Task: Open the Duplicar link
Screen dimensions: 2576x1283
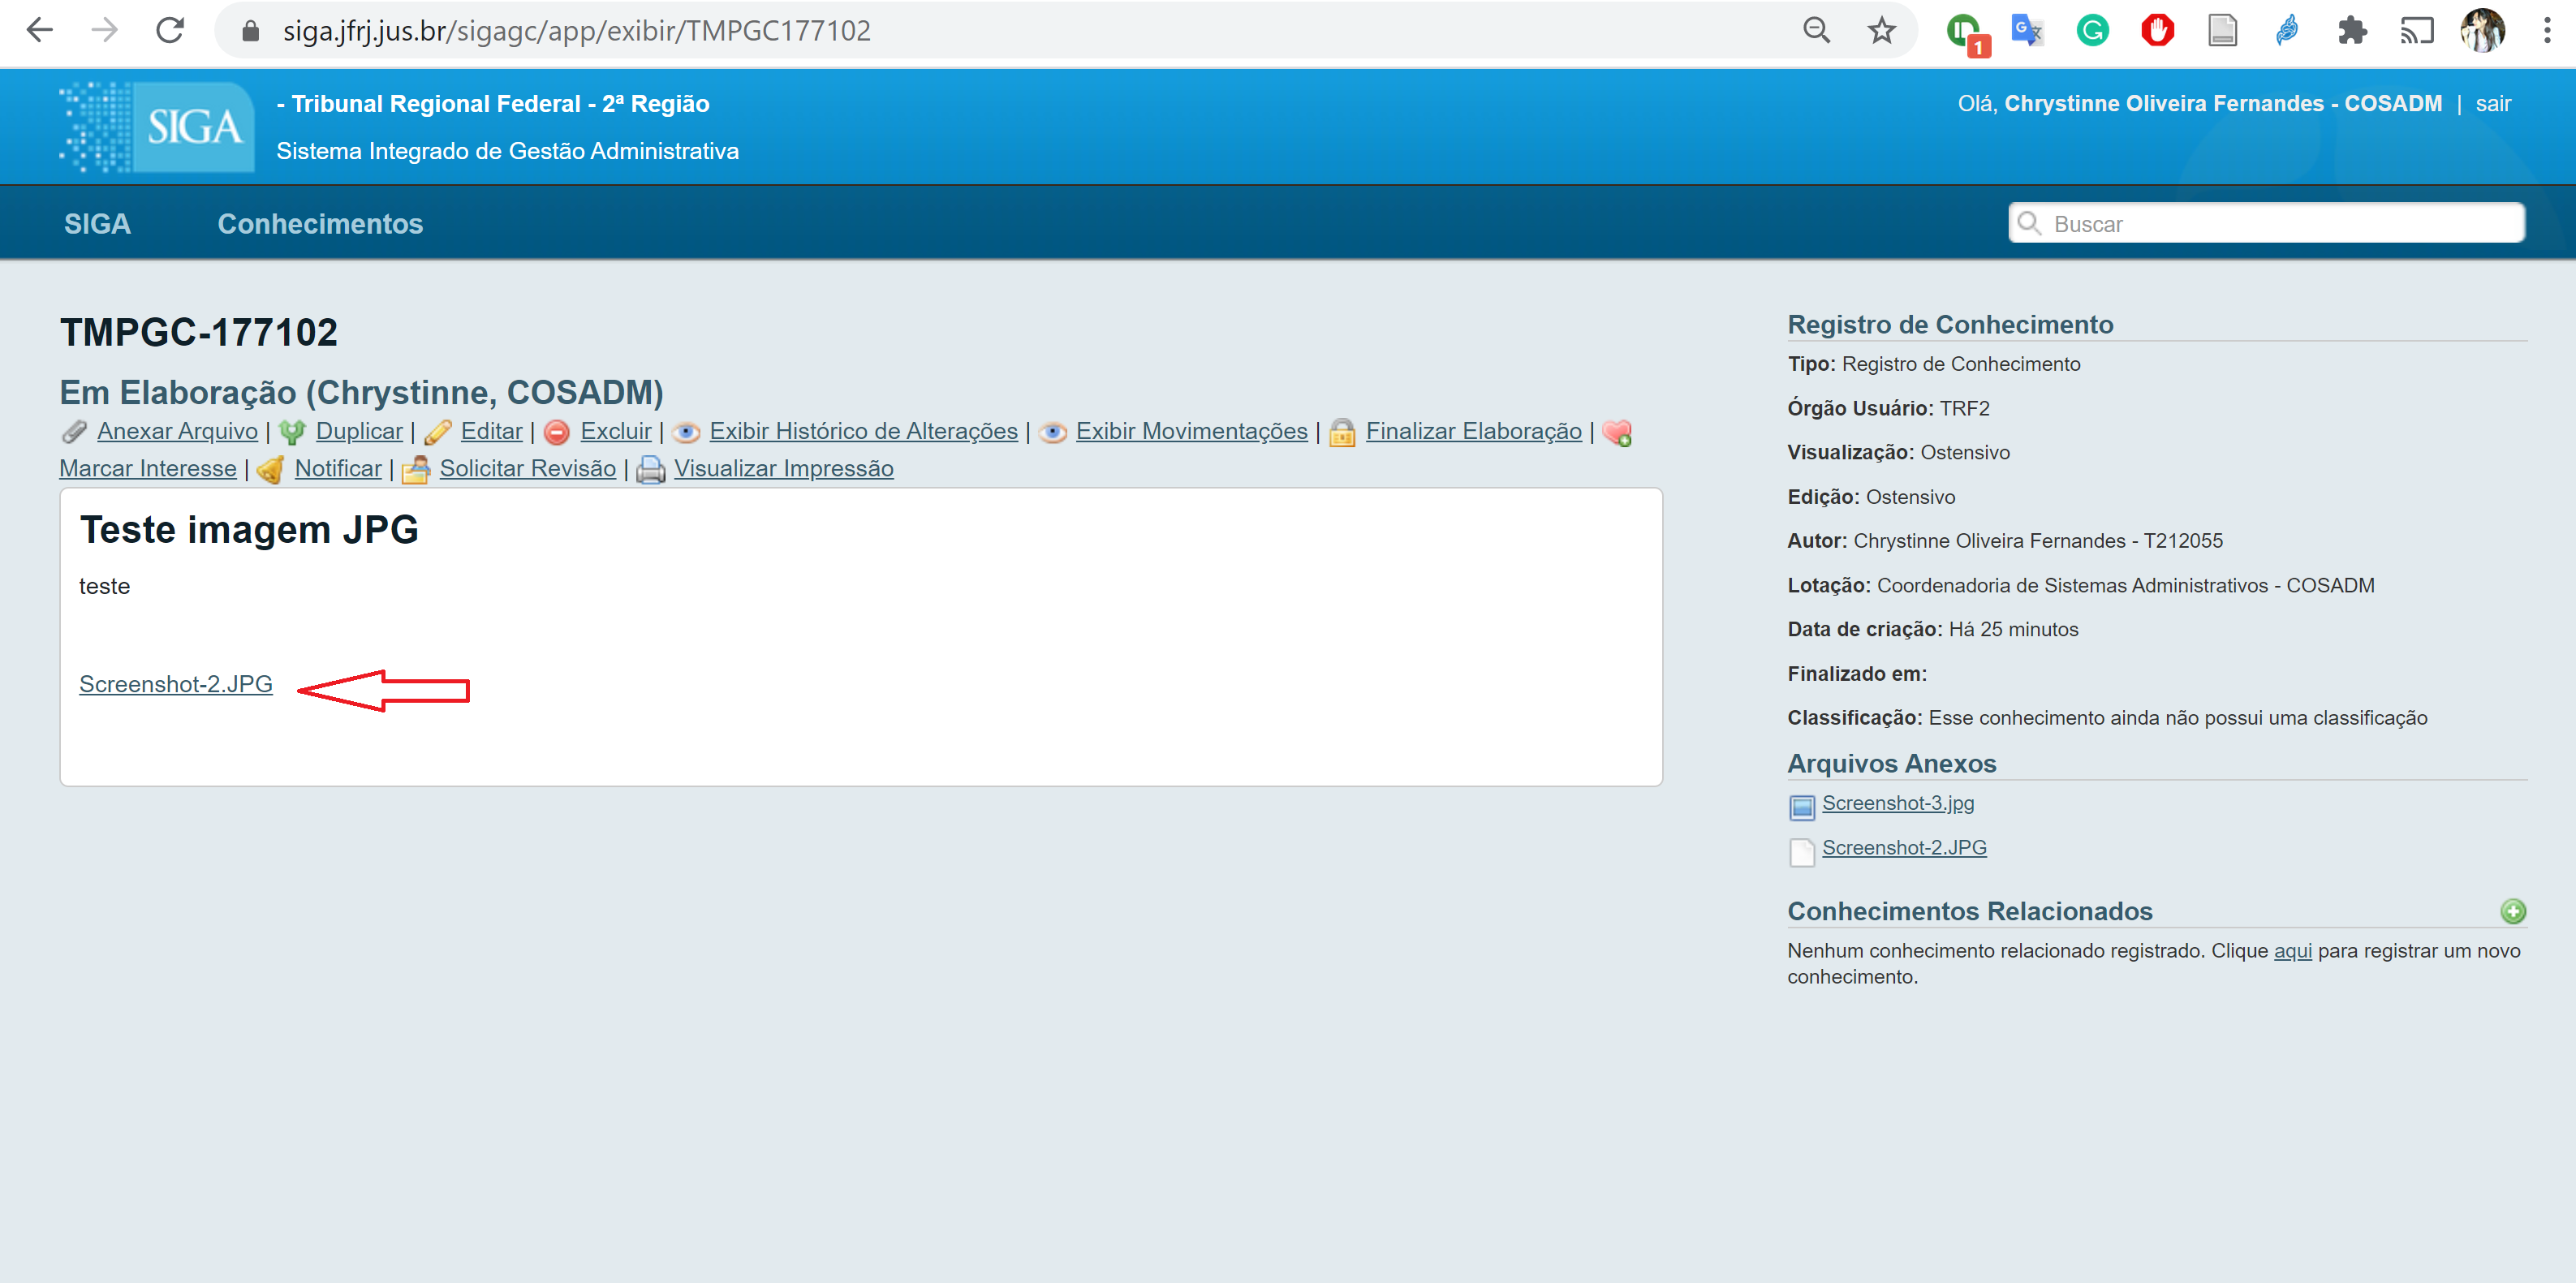Action: [x=359, y=431]
